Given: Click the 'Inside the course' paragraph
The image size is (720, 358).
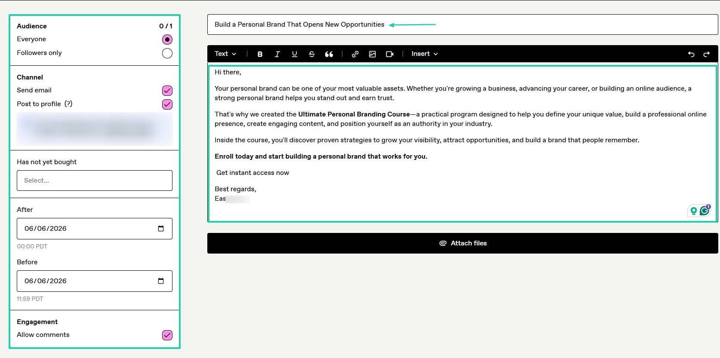Looking at the screenshot, I should pos(427,140).
